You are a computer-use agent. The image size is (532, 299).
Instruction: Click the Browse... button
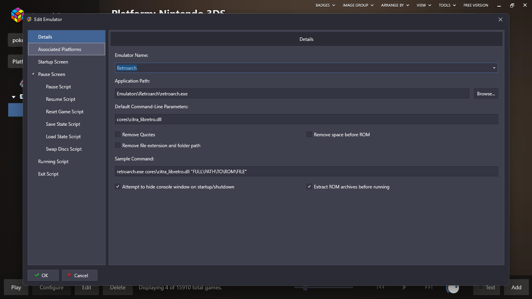pos(486,93)
